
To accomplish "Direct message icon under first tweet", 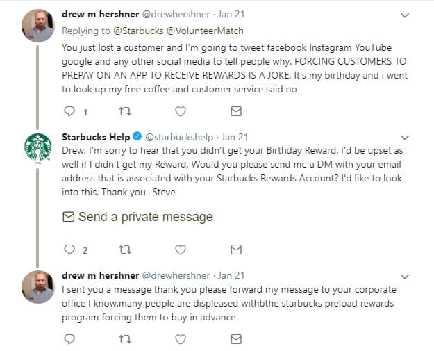I will [x=236, y=111].
